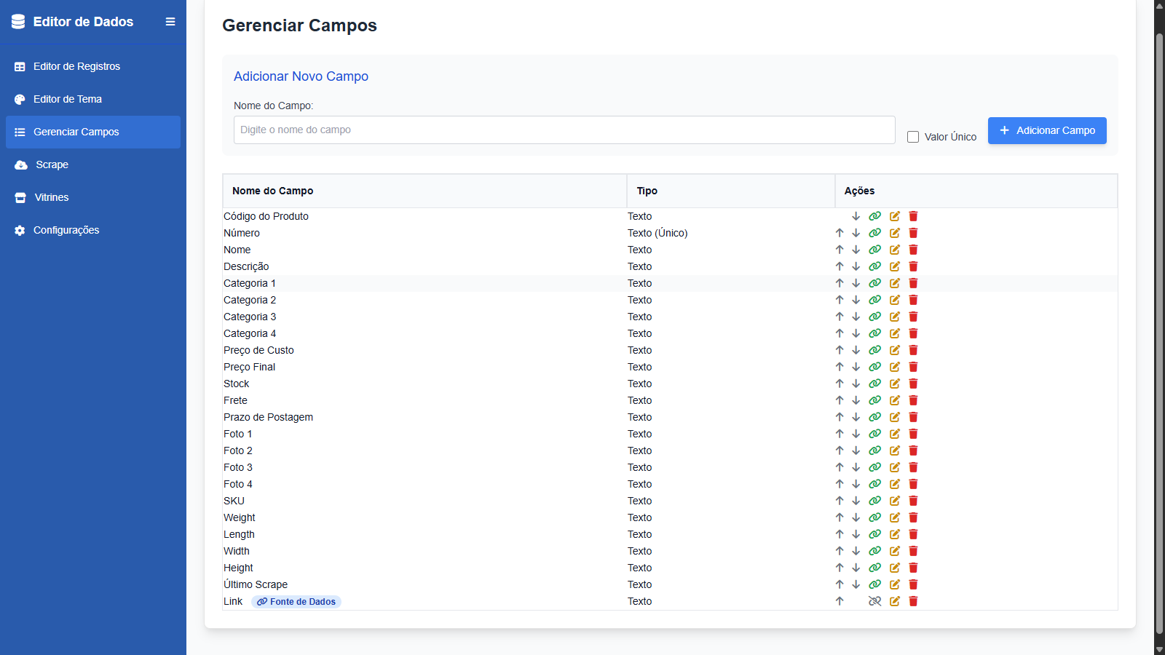Move the Descrição field down
This screenshot has width=1165, height=655.
856,266
